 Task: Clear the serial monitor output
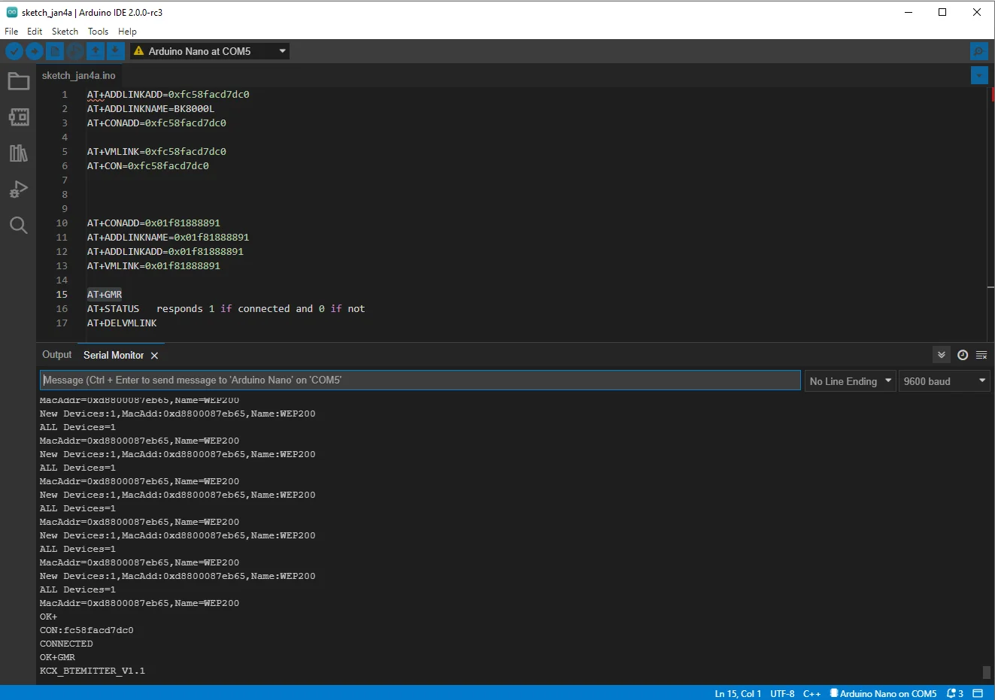(981, 355)
